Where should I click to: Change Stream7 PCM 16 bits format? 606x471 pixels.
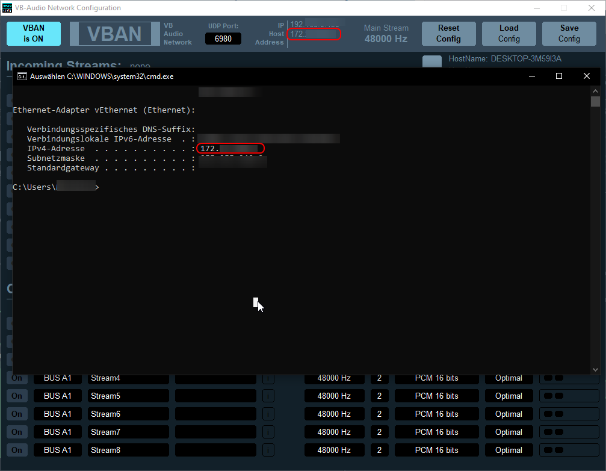point(437,432)
